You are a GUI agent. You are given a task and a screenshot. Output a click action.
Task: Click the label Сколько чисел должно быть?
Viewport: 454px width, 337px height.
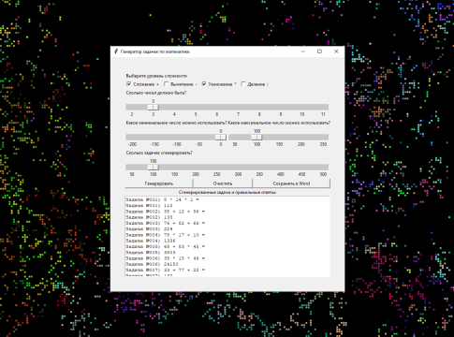click(x=156, y=93)
